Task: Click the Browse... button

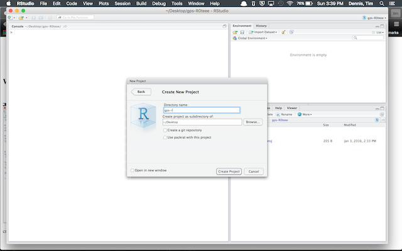Action: 253,122
